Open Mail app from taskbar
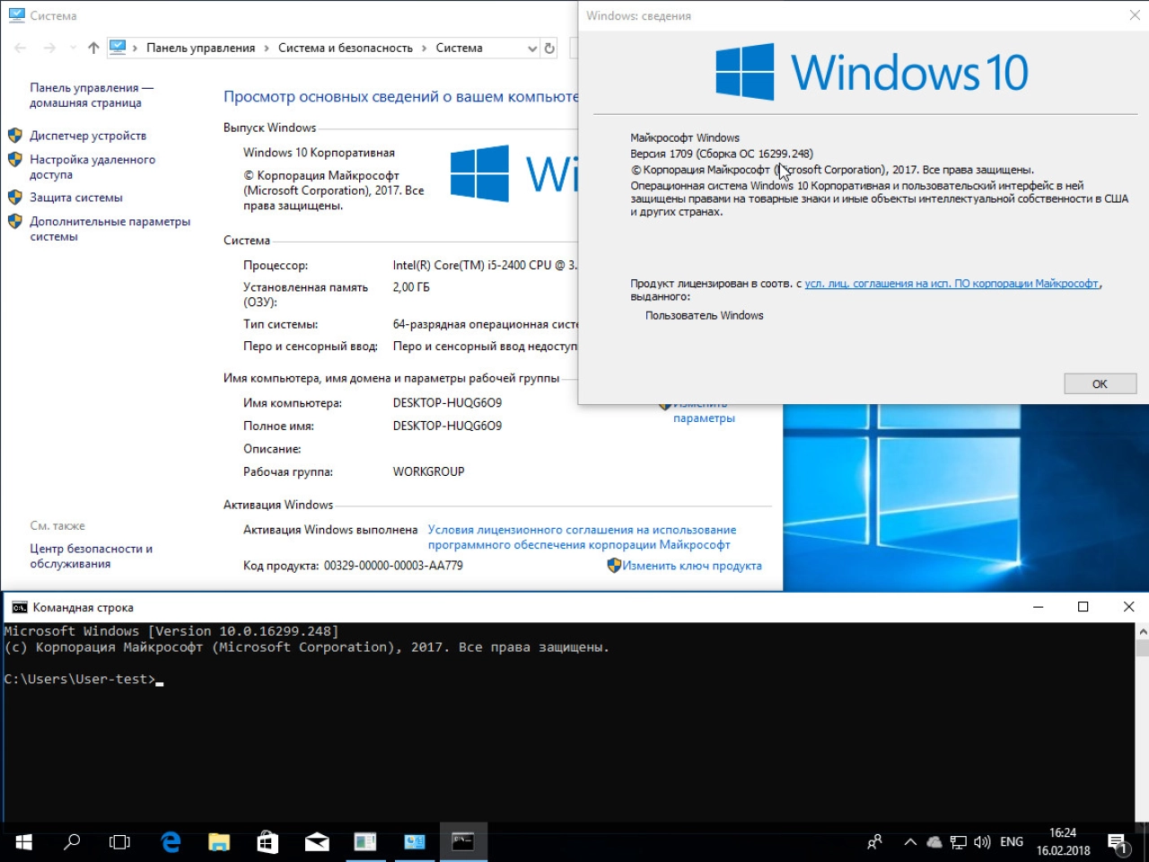Viewport: 1149px width, 862px height. [x=317, y=841]
